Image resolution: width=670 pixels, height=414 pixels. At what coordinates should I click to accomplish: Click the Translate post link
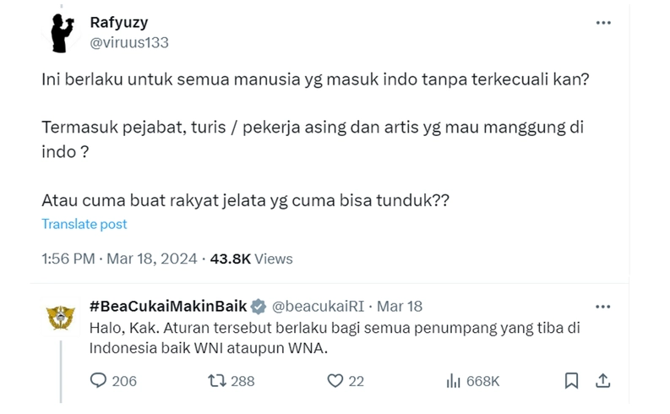tap(84, 224)
